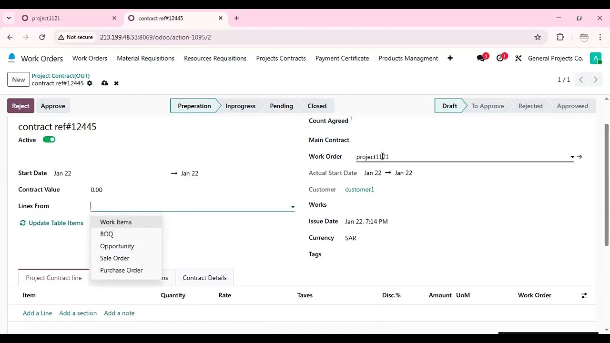
Task: Set the stage to Inprogress
Action: (240, 106)
